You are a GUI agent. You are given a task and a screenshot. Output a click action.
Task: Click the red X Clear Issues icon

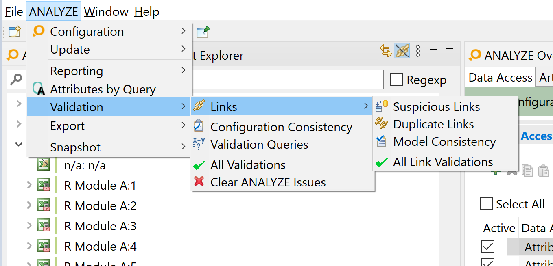(199, 181)
